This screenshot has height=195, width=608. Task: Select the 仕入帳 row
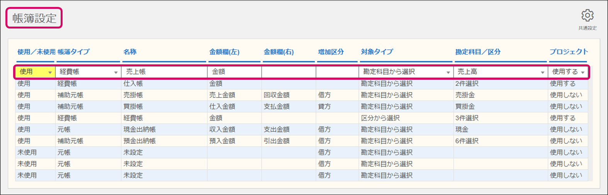coord(133,84)
